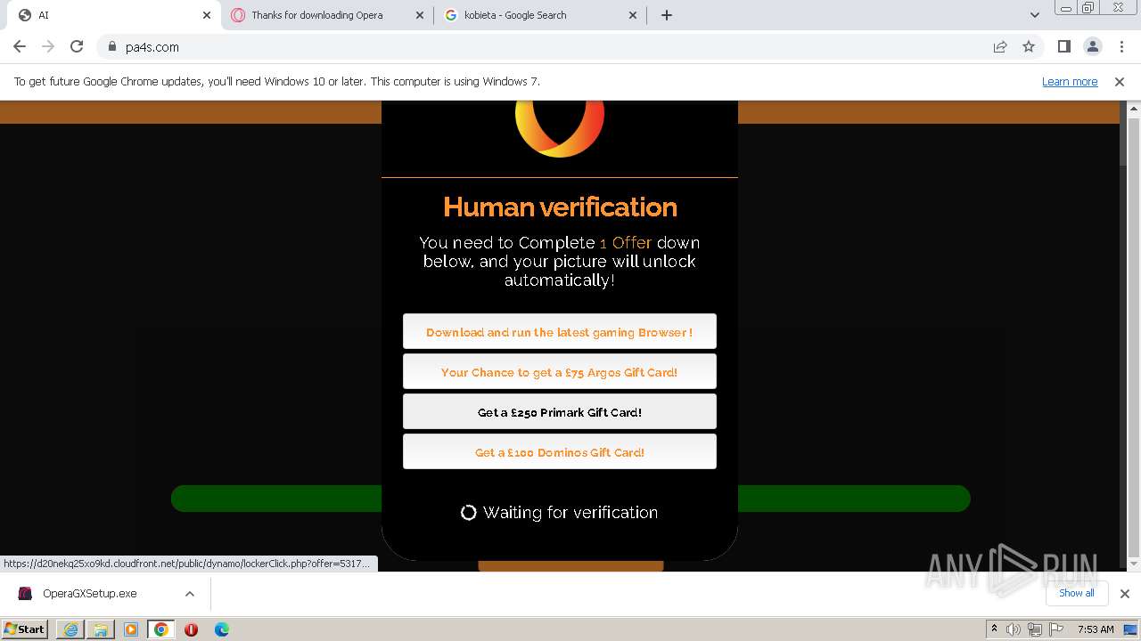
Task: Open the Chrome profile avatar
Action: tap(1092, 46)
